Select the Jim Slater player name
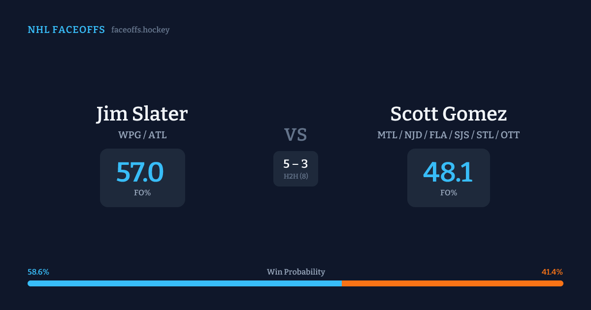Screen dimensions: 591x310 142,114
